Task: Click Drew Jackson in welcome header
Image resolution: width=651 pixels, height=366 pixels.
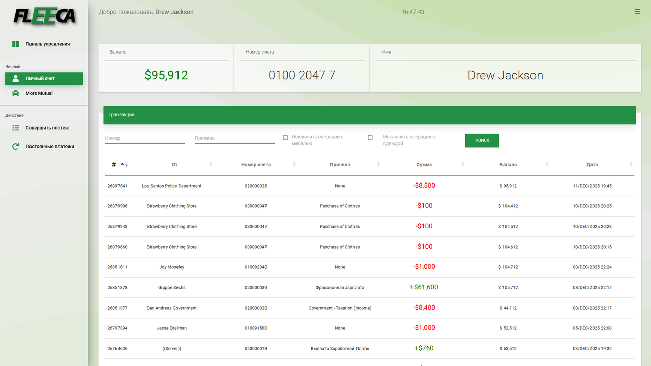Action: (x=174, y=12)
